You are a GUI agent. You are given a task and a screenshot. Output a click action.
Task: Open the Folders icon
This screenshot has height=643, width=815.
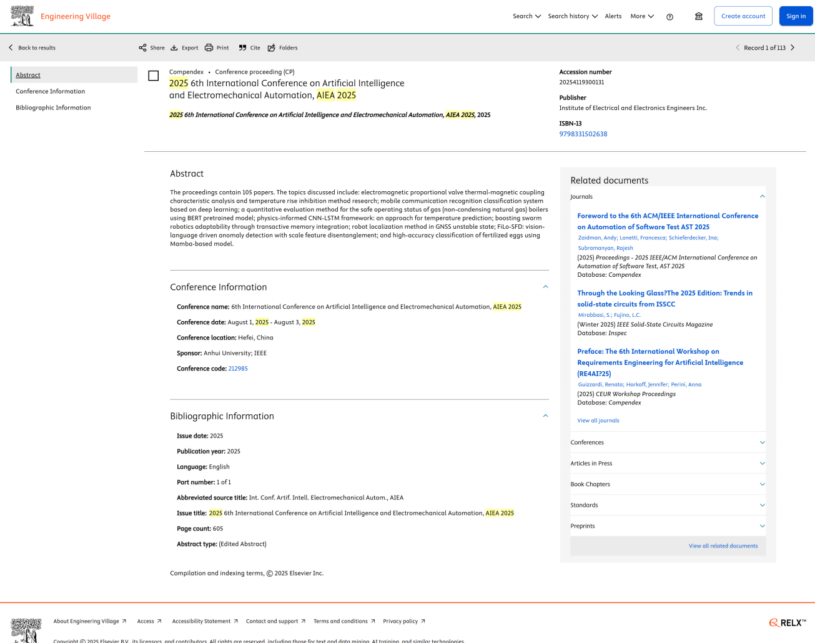pyautogui.click(x=272, y=47)
